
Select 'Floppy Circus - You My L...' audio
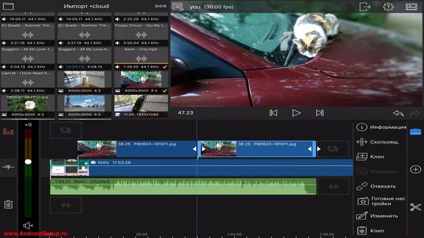[x=141, y=34]
